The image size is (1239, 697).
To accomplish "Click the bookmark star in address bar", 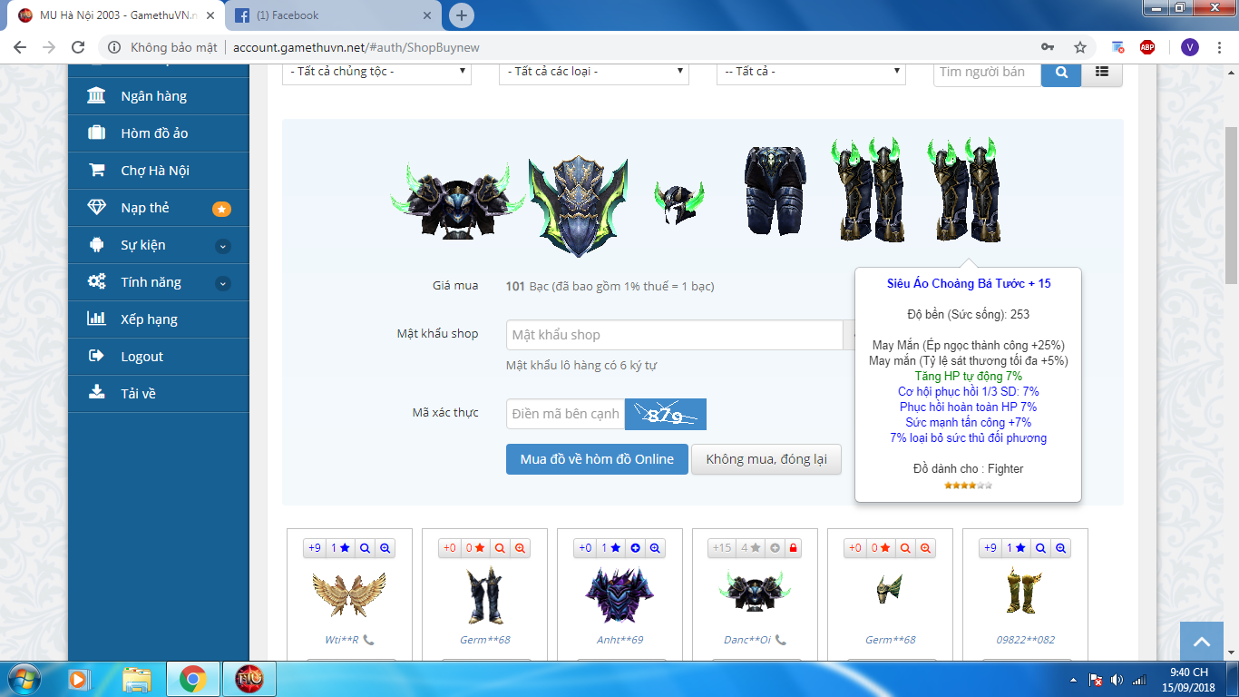I will [1080, 47].
